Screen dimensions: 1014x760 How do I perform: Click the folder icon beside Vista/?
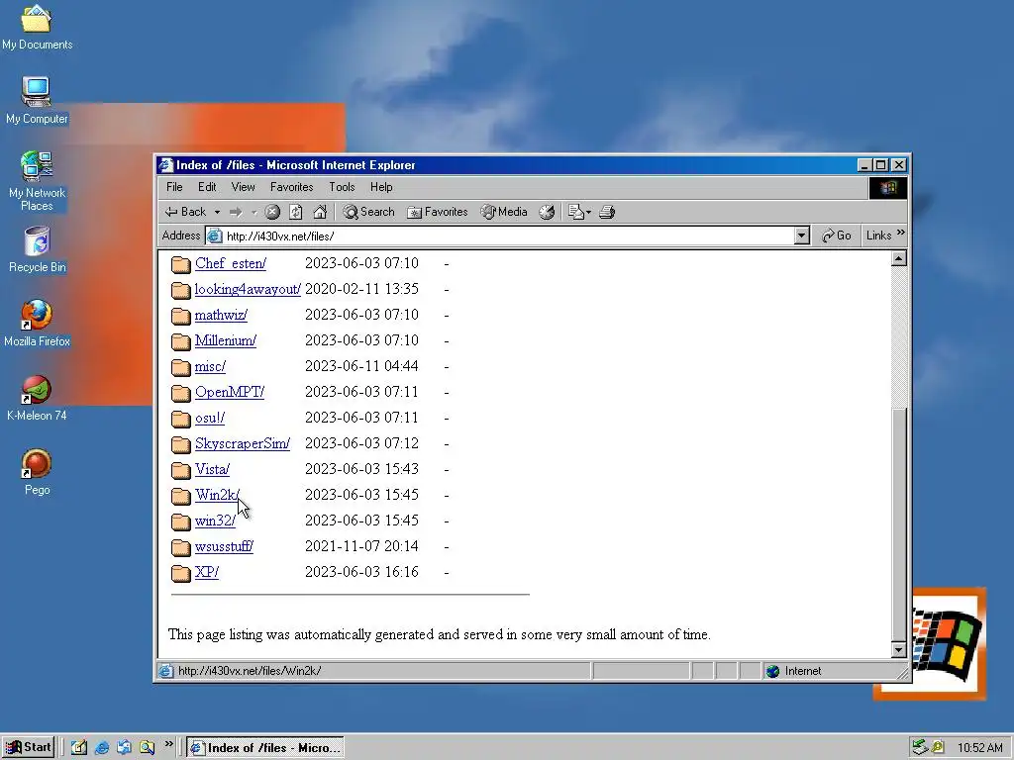[181, 470]
